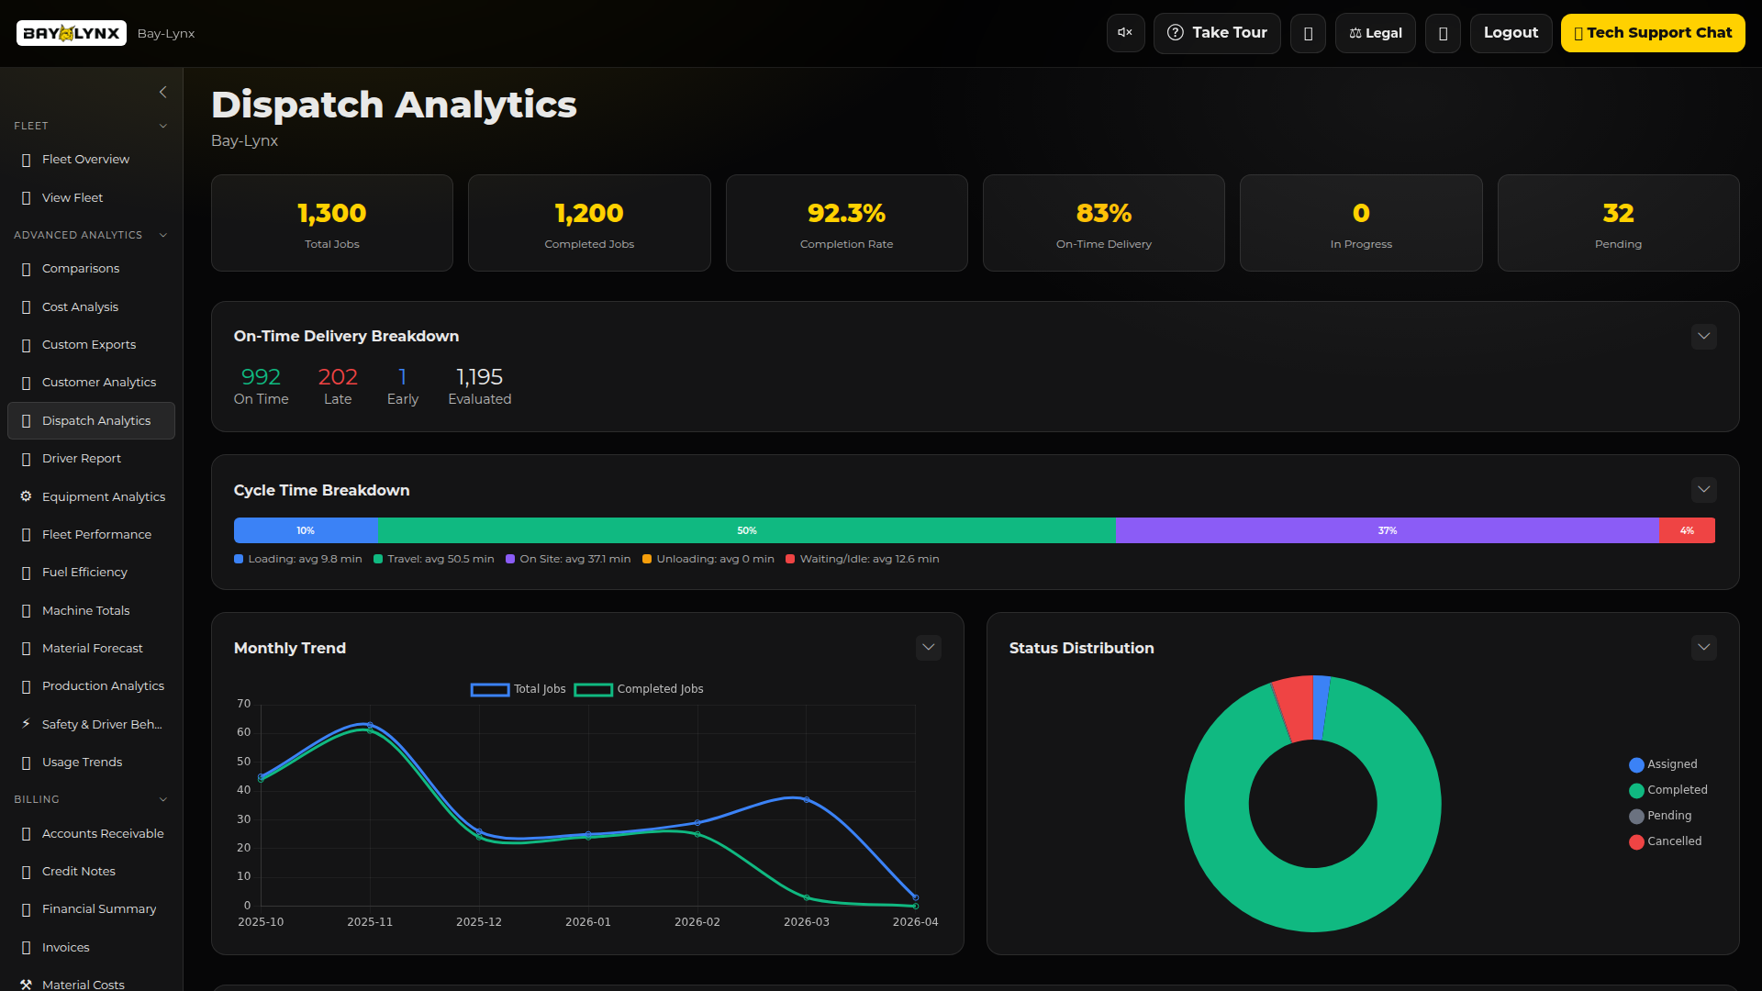1762x991 pixels.
Task: Click the question mark icon on Take Tour
Action: (x=1176, y=33)
